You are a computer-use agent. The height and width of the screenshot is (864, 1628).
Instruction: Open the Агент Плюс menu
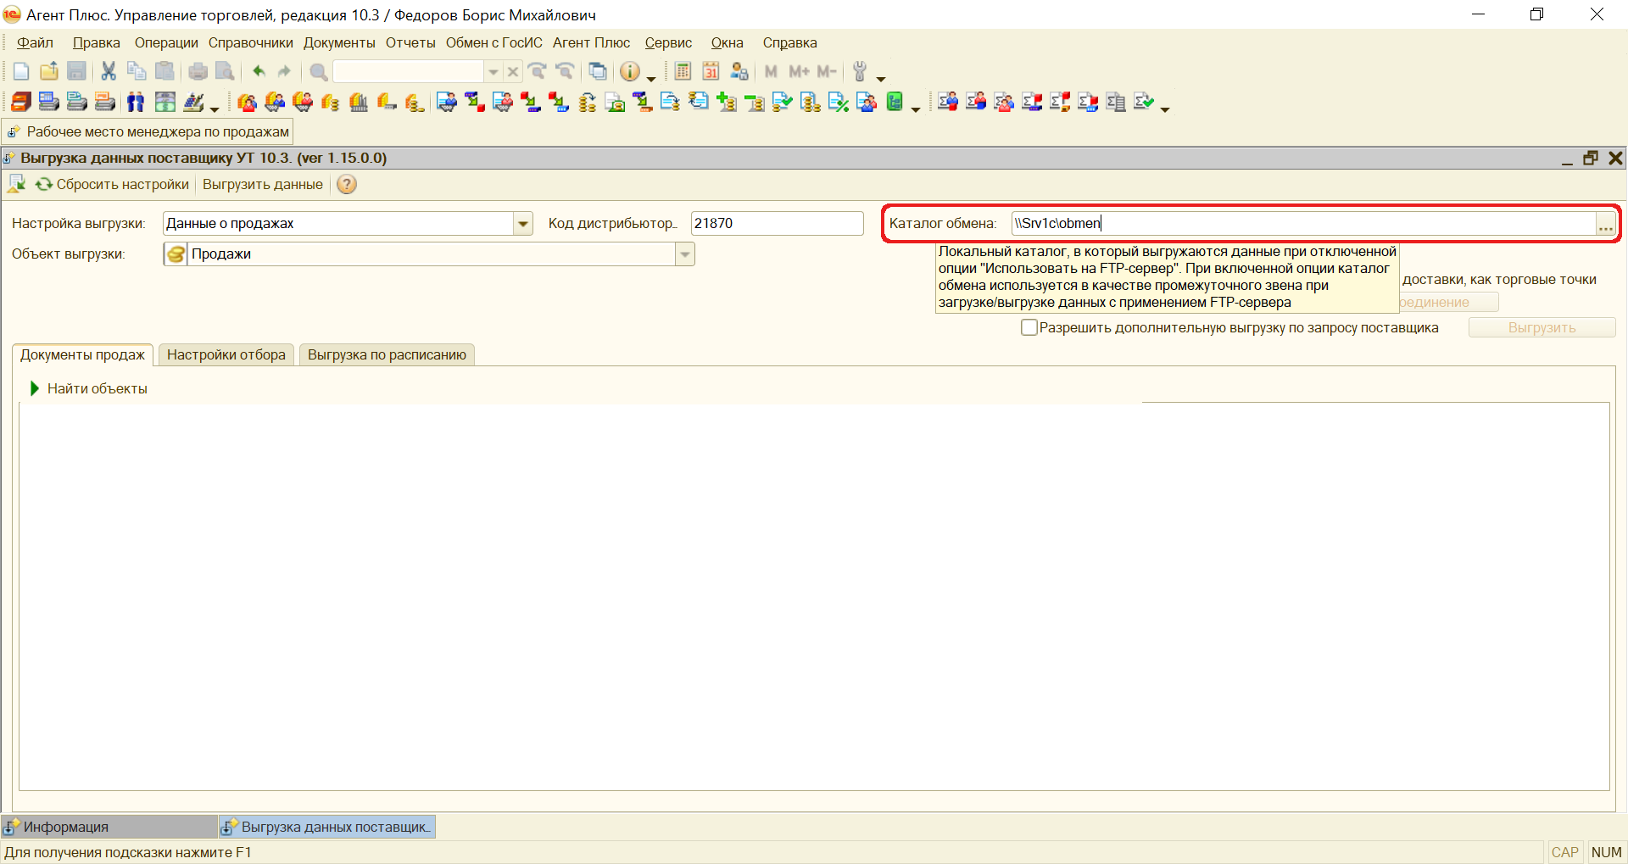coord(591,43)
